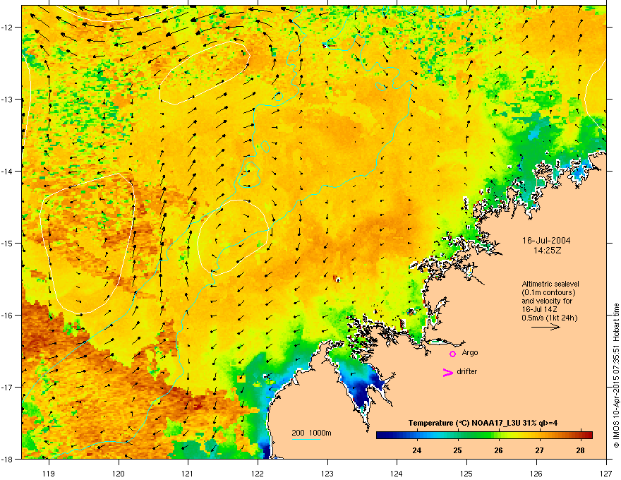Click the longitude axis label '124'
This screenshot has width=621, height=480.
pyautogui.click(x=397, y=473)
